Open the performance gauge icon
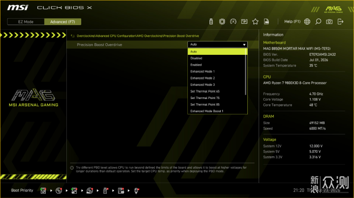 [x=233, y=22]
